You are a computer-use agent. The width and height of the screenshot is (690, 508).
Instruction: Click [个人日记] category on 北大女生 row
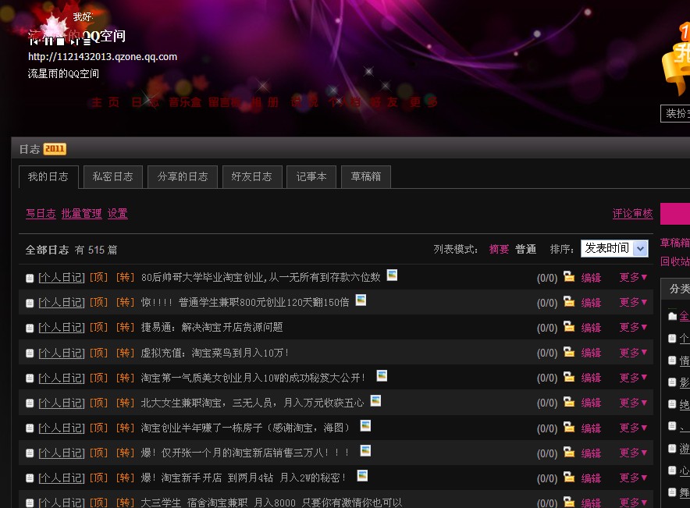tap(62, 403)
